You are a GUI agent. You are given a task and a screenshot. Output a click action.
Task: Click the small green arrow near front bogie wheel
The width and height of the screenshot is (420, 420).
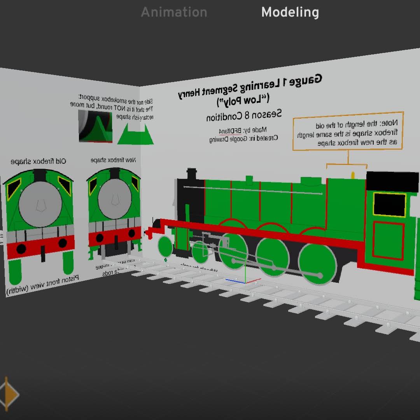pos(166,259)
